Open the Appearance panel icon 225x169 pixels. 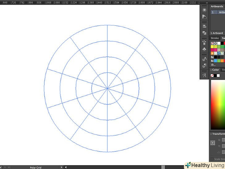(204, 10)
